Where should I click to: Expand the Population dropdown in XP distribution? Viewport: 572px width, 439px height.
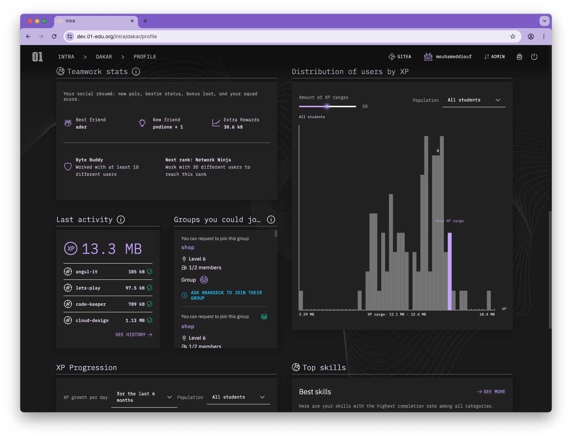click(x=473, y=100)
